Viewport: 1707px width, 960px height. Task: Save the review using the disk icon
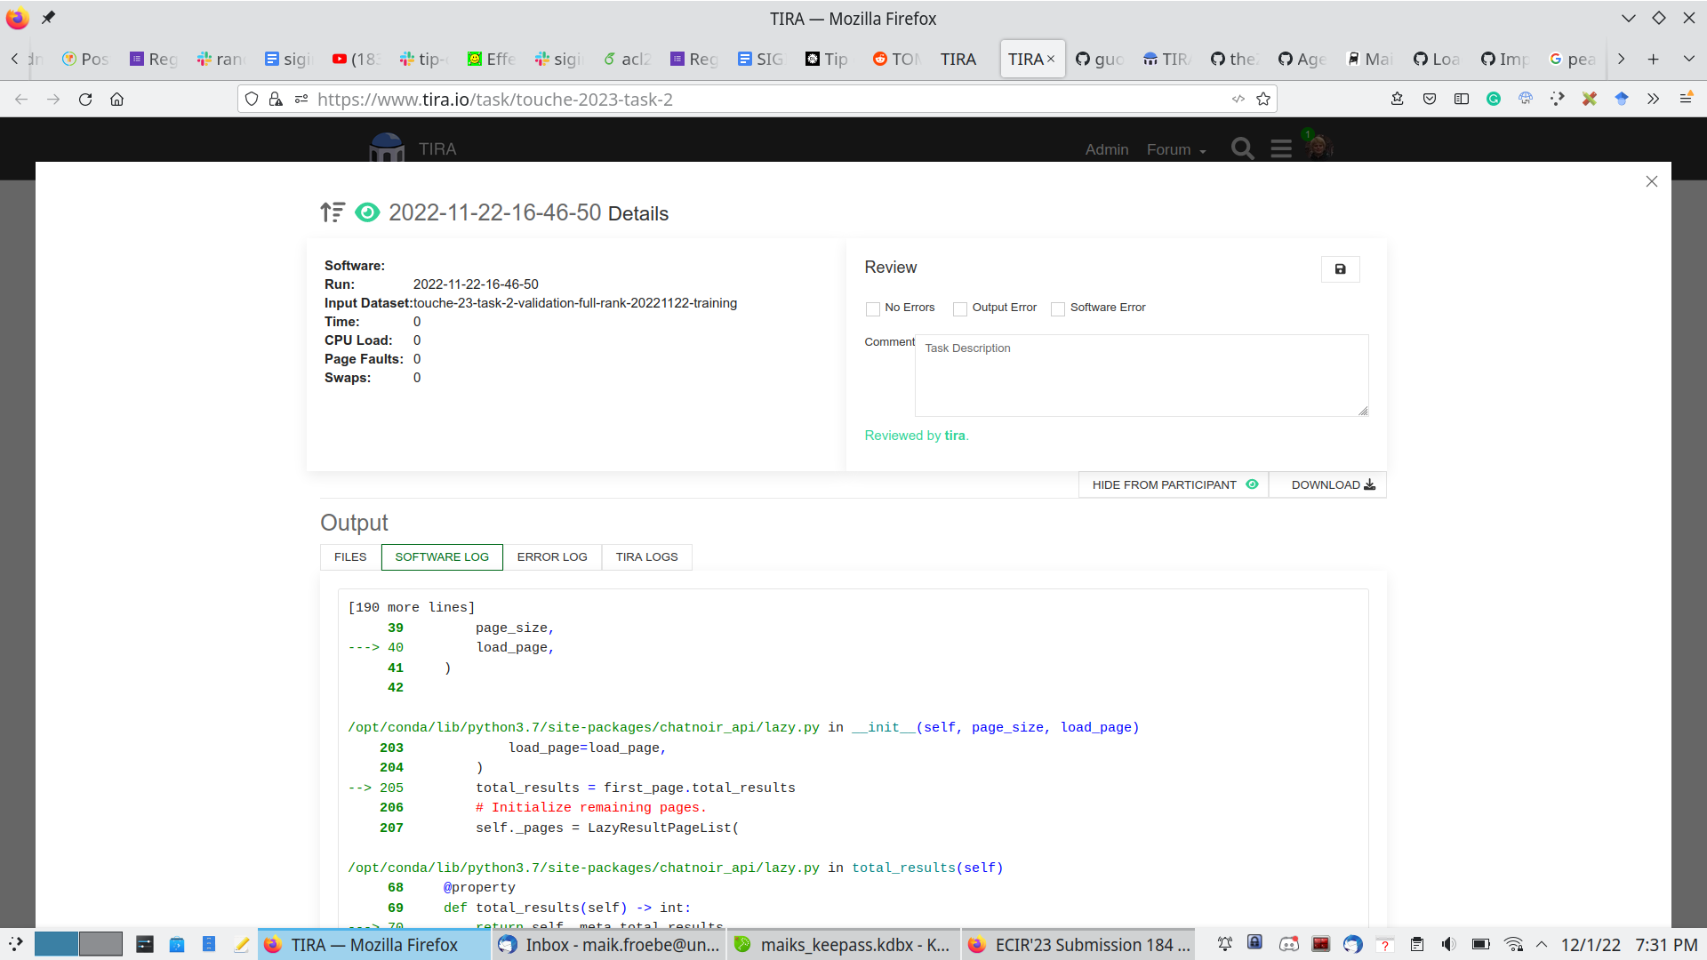pos(1340,268)
